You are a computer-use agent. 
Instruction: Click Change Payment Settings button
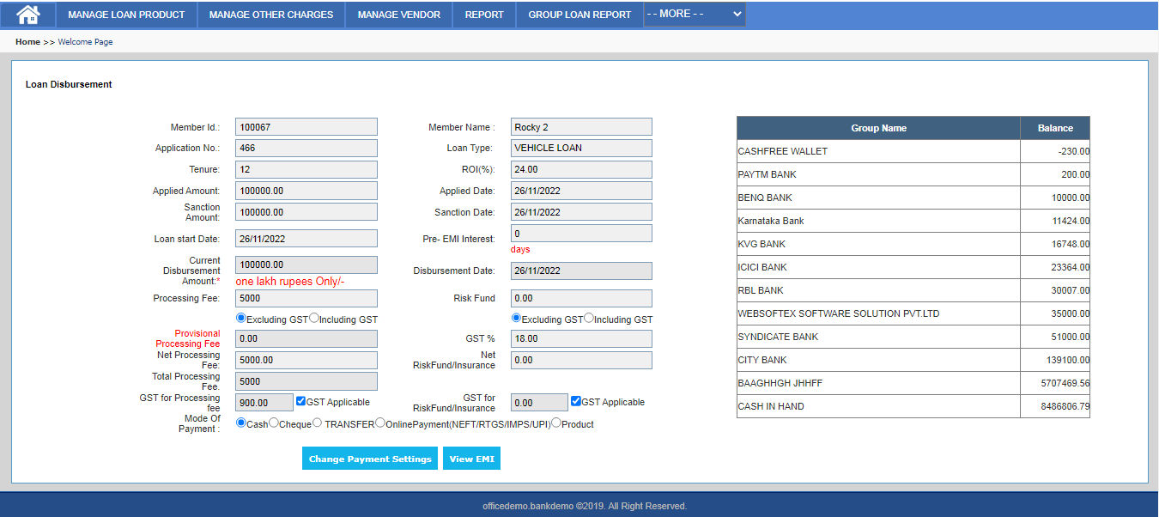[370, 459]
